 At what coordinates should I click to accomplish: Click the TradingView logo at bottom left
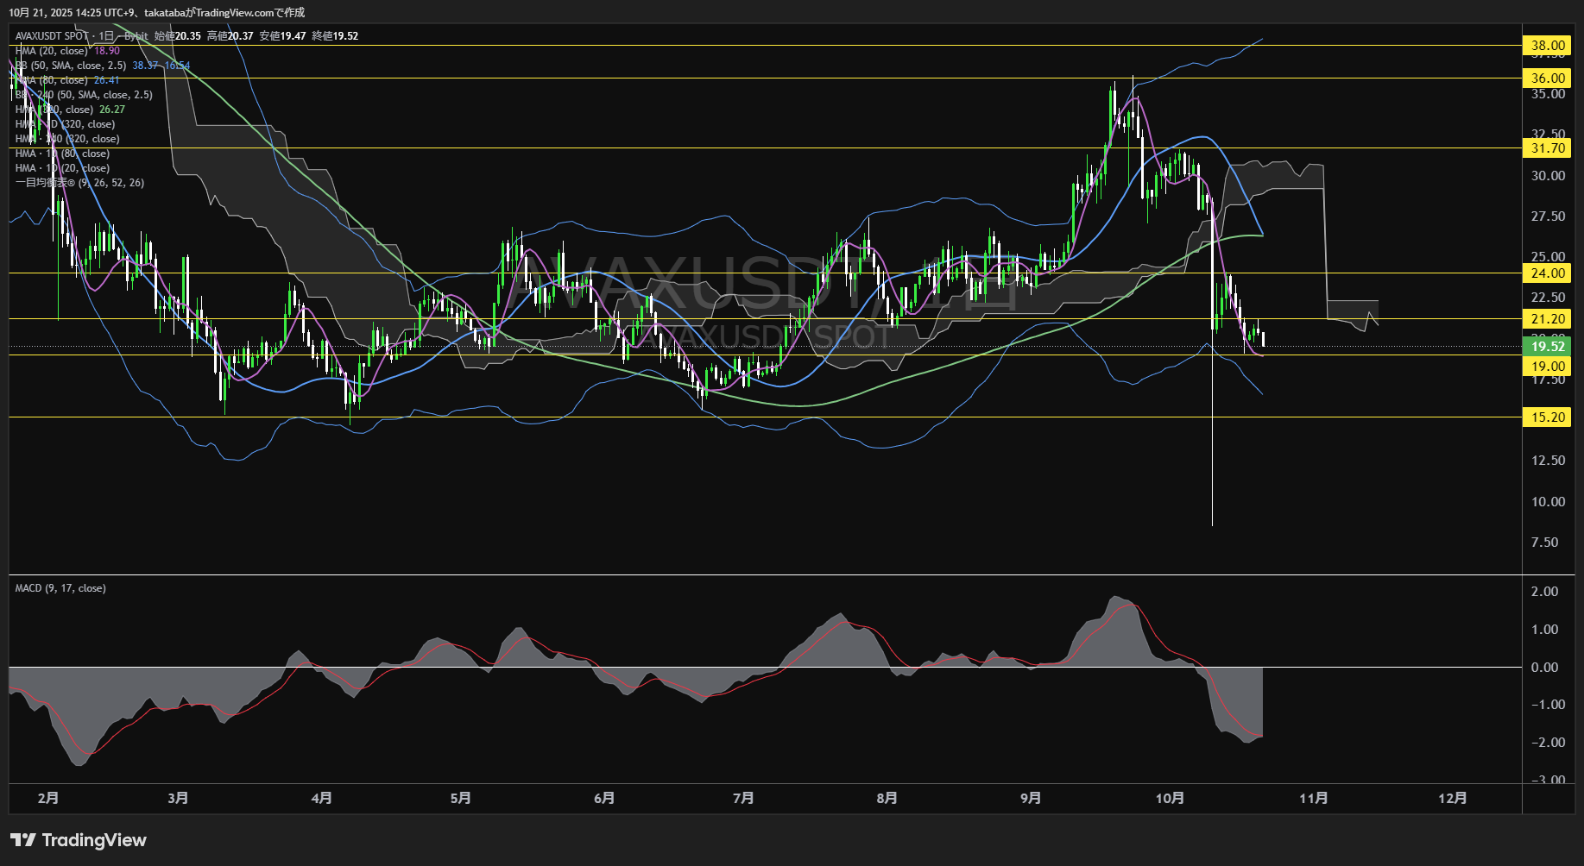click(x=79, y=840)
